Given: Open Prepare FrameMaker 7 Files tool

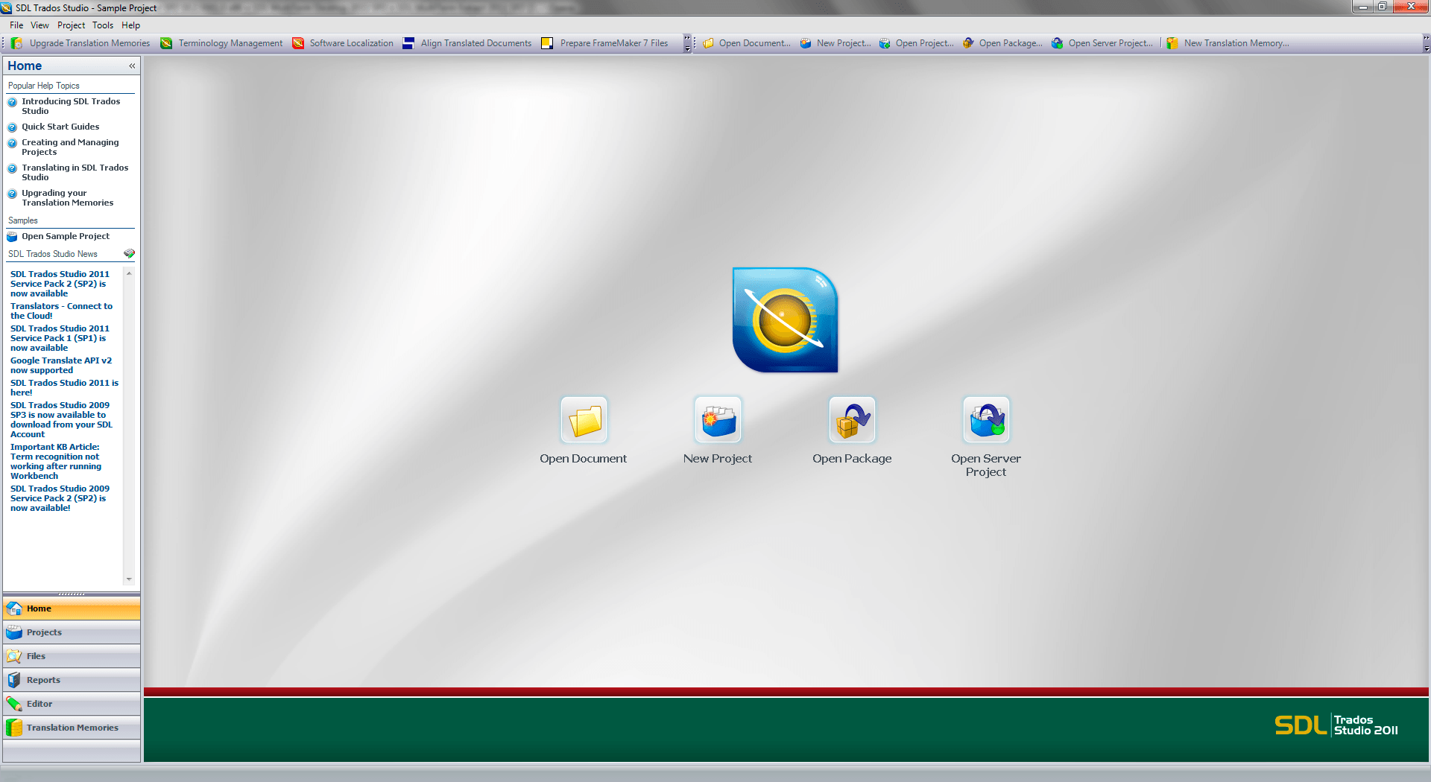Looking at the screenshot, I should (604, 43).
